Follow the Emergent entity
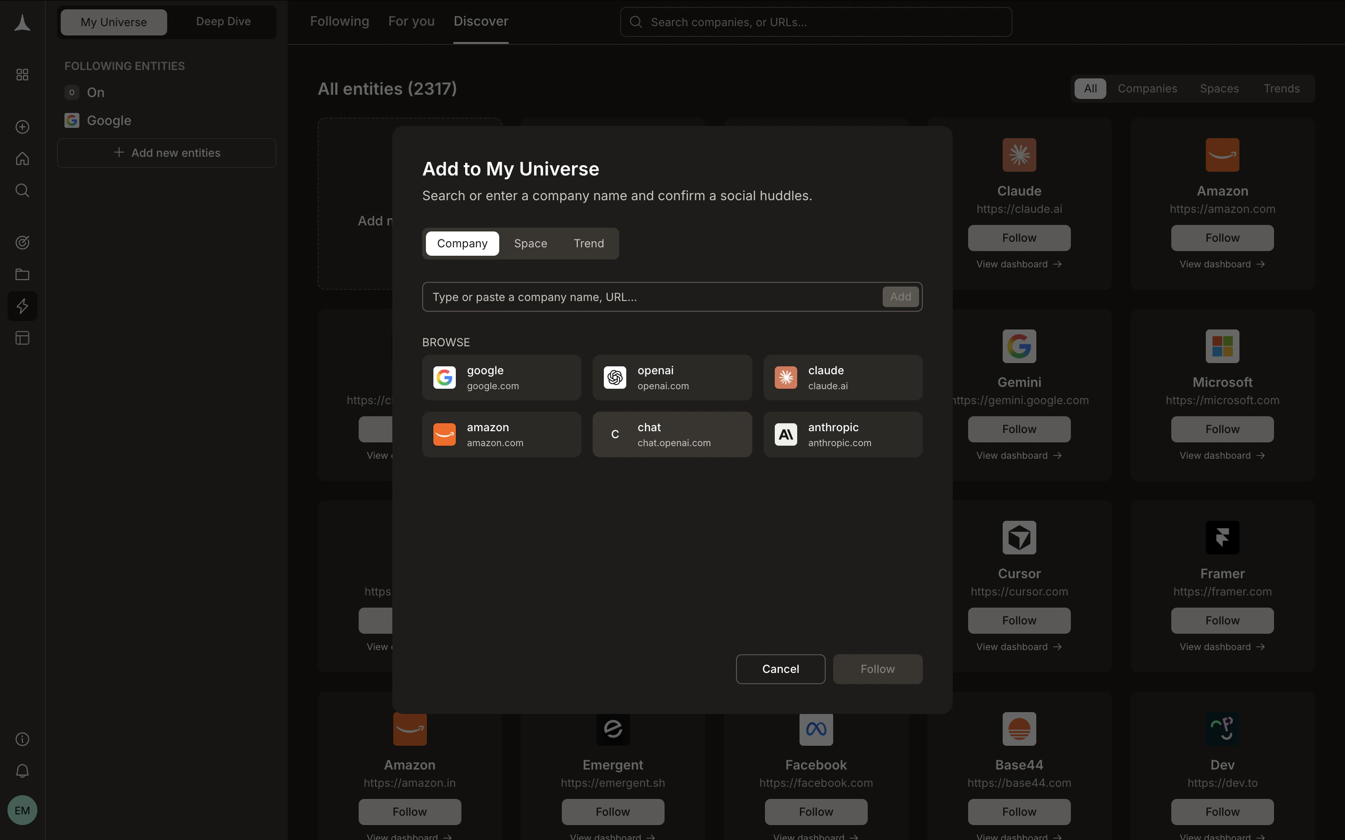1345x840 pixels. 612,812
